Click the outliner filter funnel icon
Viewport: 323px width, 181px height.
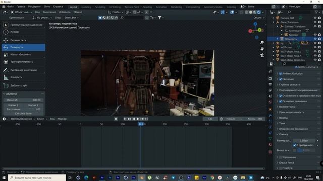click(316, 12)
